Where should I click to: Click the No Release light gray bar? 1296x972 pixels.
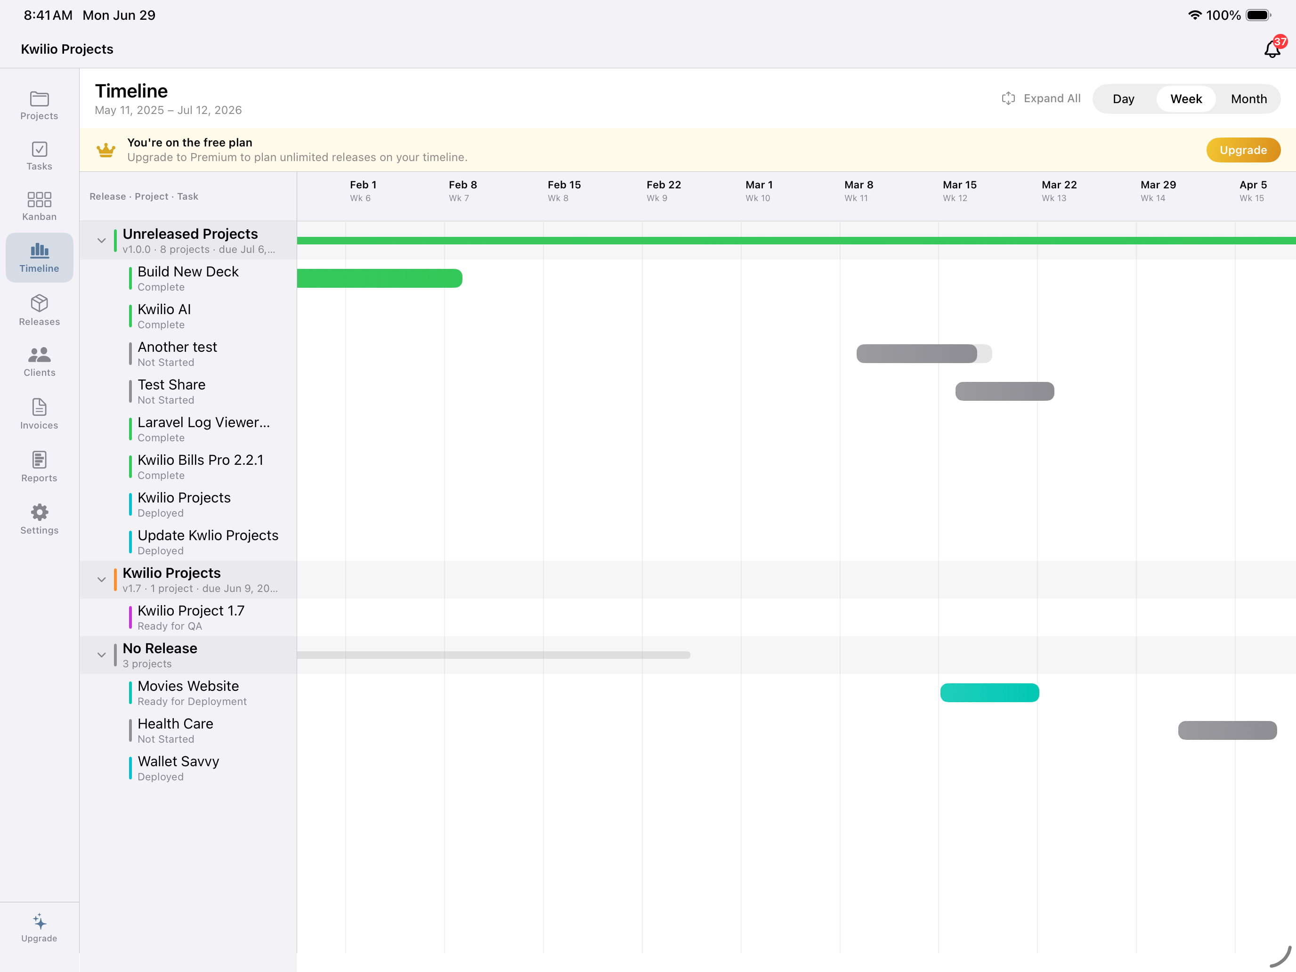click(494, 655)
